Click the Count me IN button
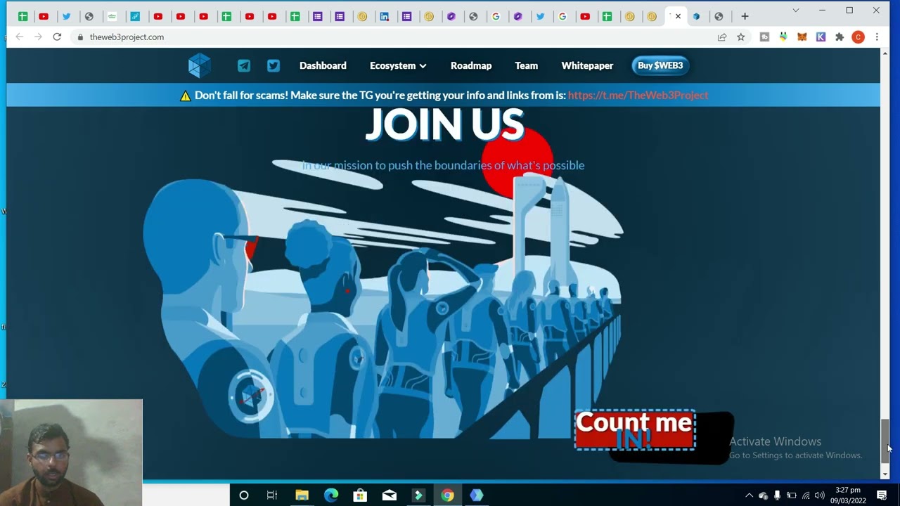Viewport: 900px width, 506px height. (x=635, y=429)
